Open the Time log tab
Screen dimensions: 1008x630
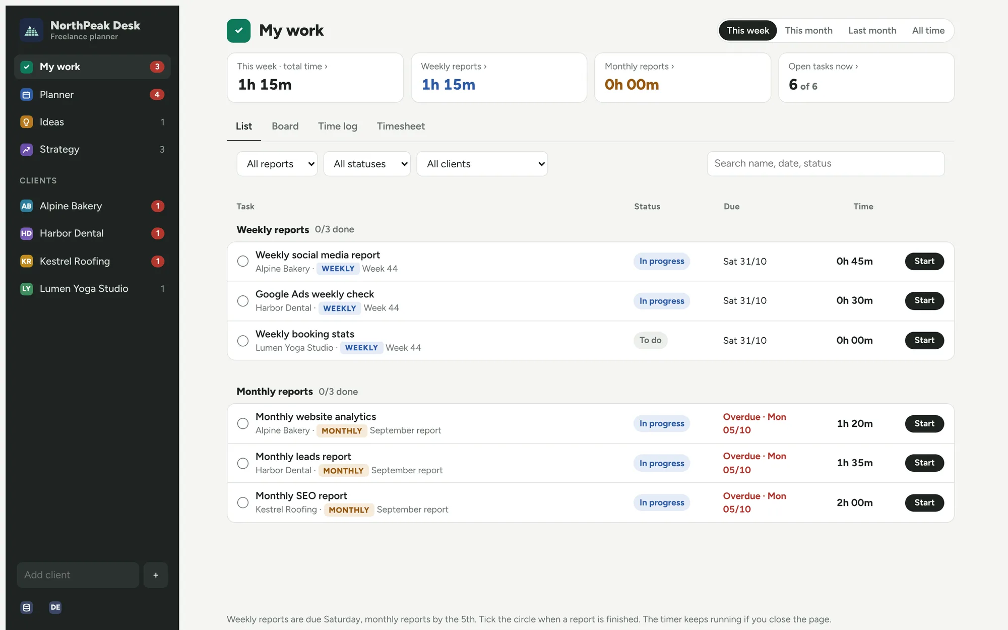338,127
